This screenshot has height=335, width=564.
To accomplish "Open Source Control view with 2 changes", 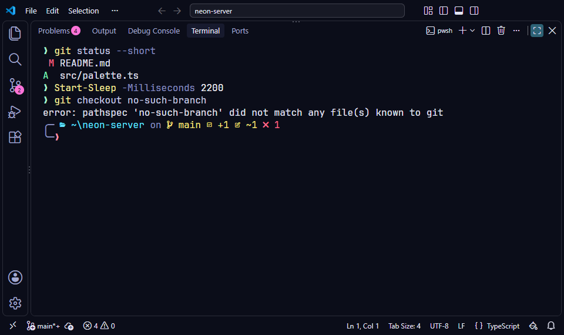I will tap(15, 86).
